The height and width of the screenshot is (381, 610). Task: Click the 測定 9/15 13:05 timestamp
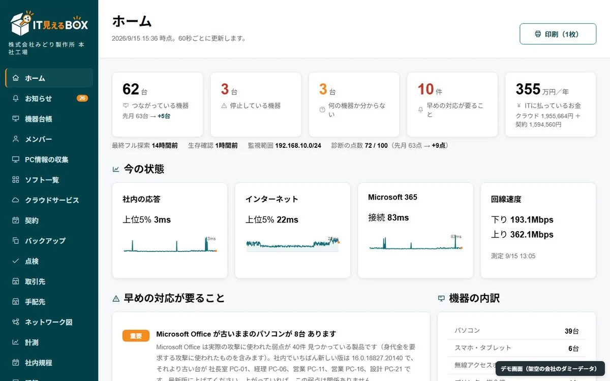click(513, 256)
